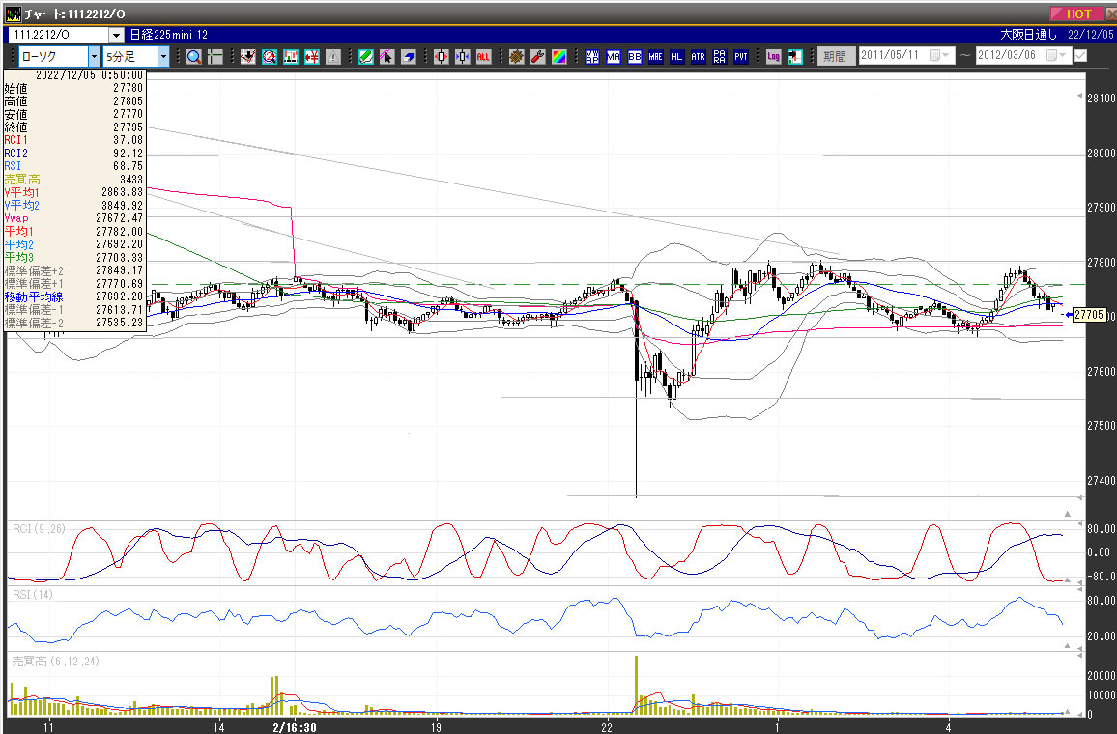Click the RSI value 68.75 row
The width and height of the screenshot is (1117, 734).
tap(73, 166)
